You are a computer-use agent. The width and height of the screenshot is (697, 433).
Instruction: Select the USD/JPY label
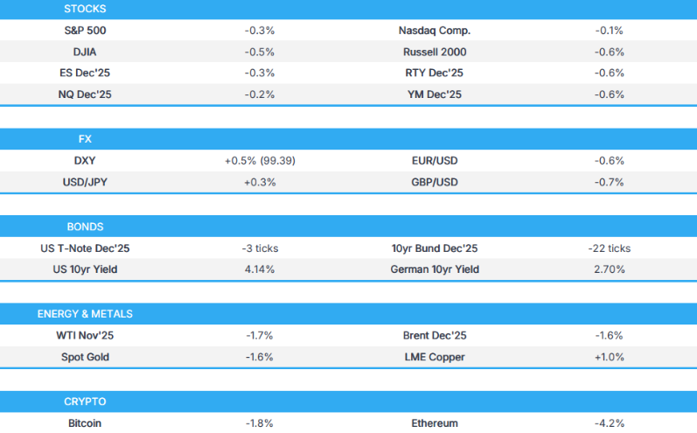pos(85,183)
